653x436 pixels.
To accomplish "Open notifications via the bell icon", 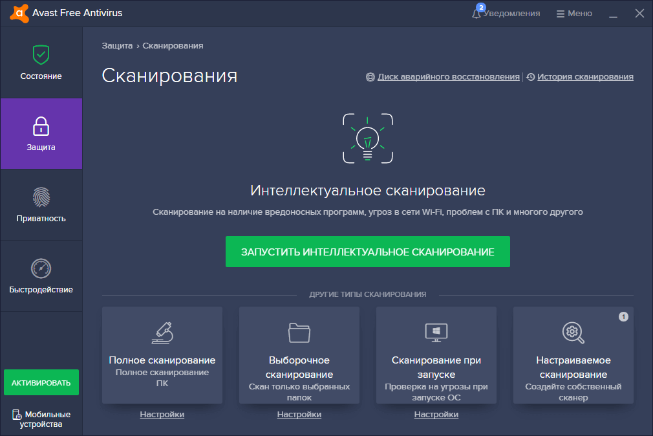I will [476, 13].
